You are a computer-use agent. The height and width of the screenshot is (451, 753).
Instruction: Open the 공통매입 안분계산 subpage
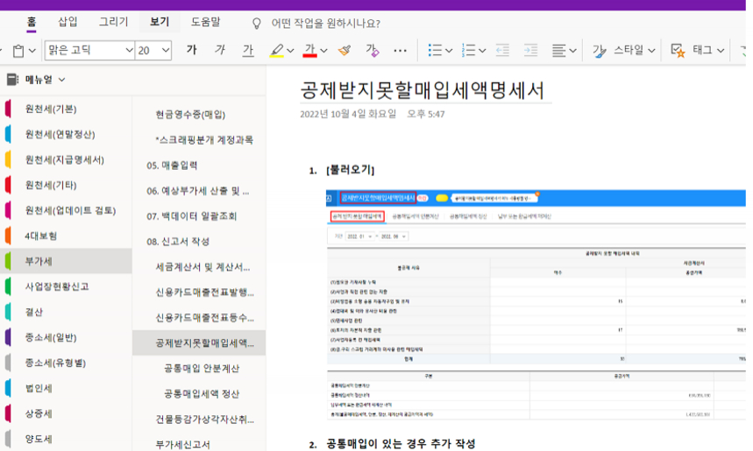click(199, 368)
